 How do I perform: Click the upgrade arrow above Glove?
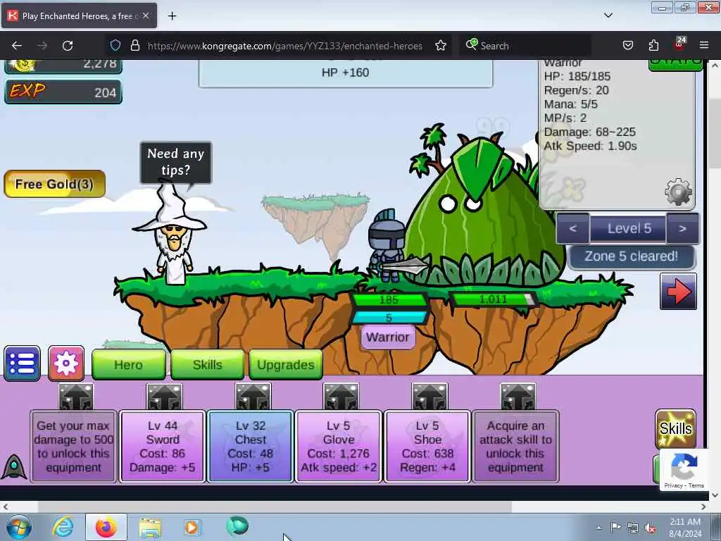[341, 397]
